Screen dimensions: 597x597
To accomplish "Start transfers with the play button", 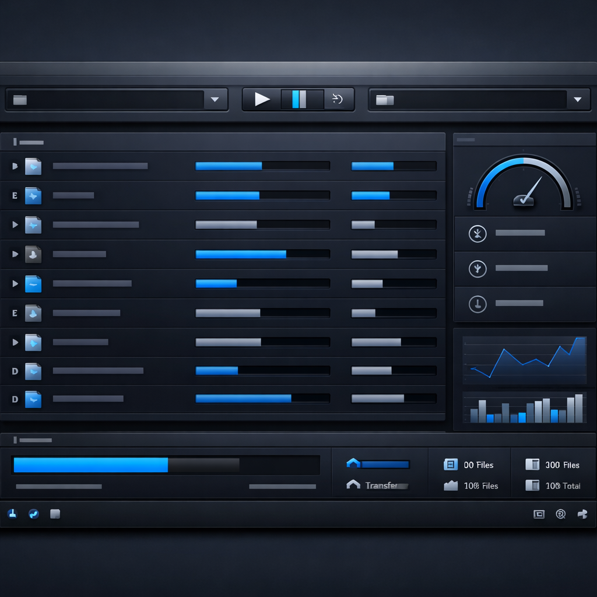I will (x=262, y=99).
